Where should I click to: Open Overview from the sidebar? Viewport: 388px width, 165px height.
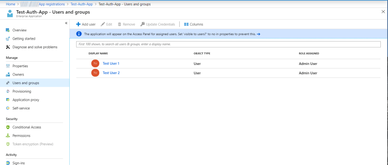20,30
